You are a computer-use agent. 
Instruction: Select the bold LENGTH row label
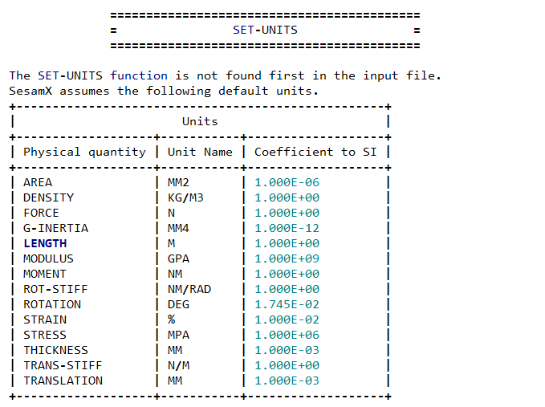point(45,244)
